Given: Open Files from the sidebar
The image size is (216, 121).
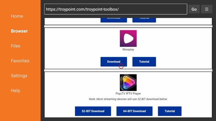Looking at the screenshot, I should coord(16,46).
